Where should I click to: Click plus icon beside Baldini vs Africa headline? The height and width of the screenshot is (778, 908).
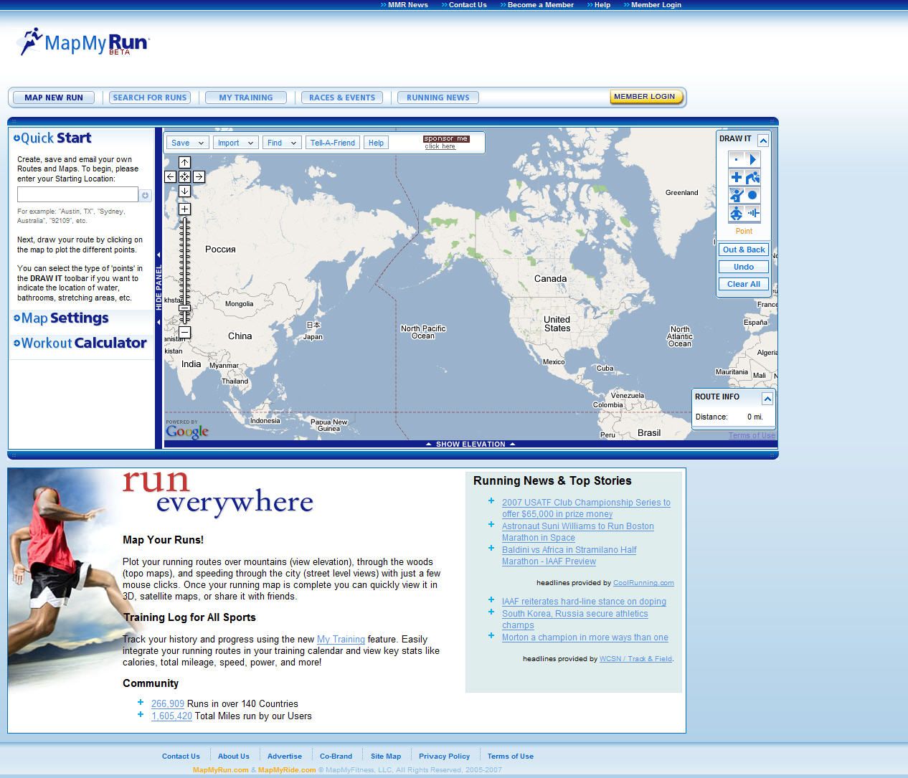491,549
